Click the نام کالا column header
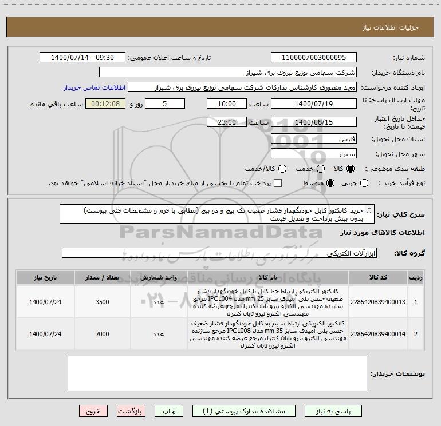 point(268,278)
